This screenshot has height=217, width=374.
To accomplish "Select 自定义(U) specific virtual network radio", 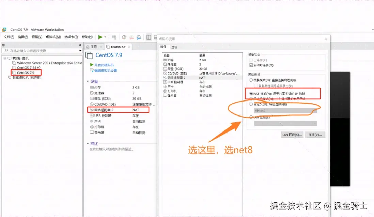I will [251, 104].
